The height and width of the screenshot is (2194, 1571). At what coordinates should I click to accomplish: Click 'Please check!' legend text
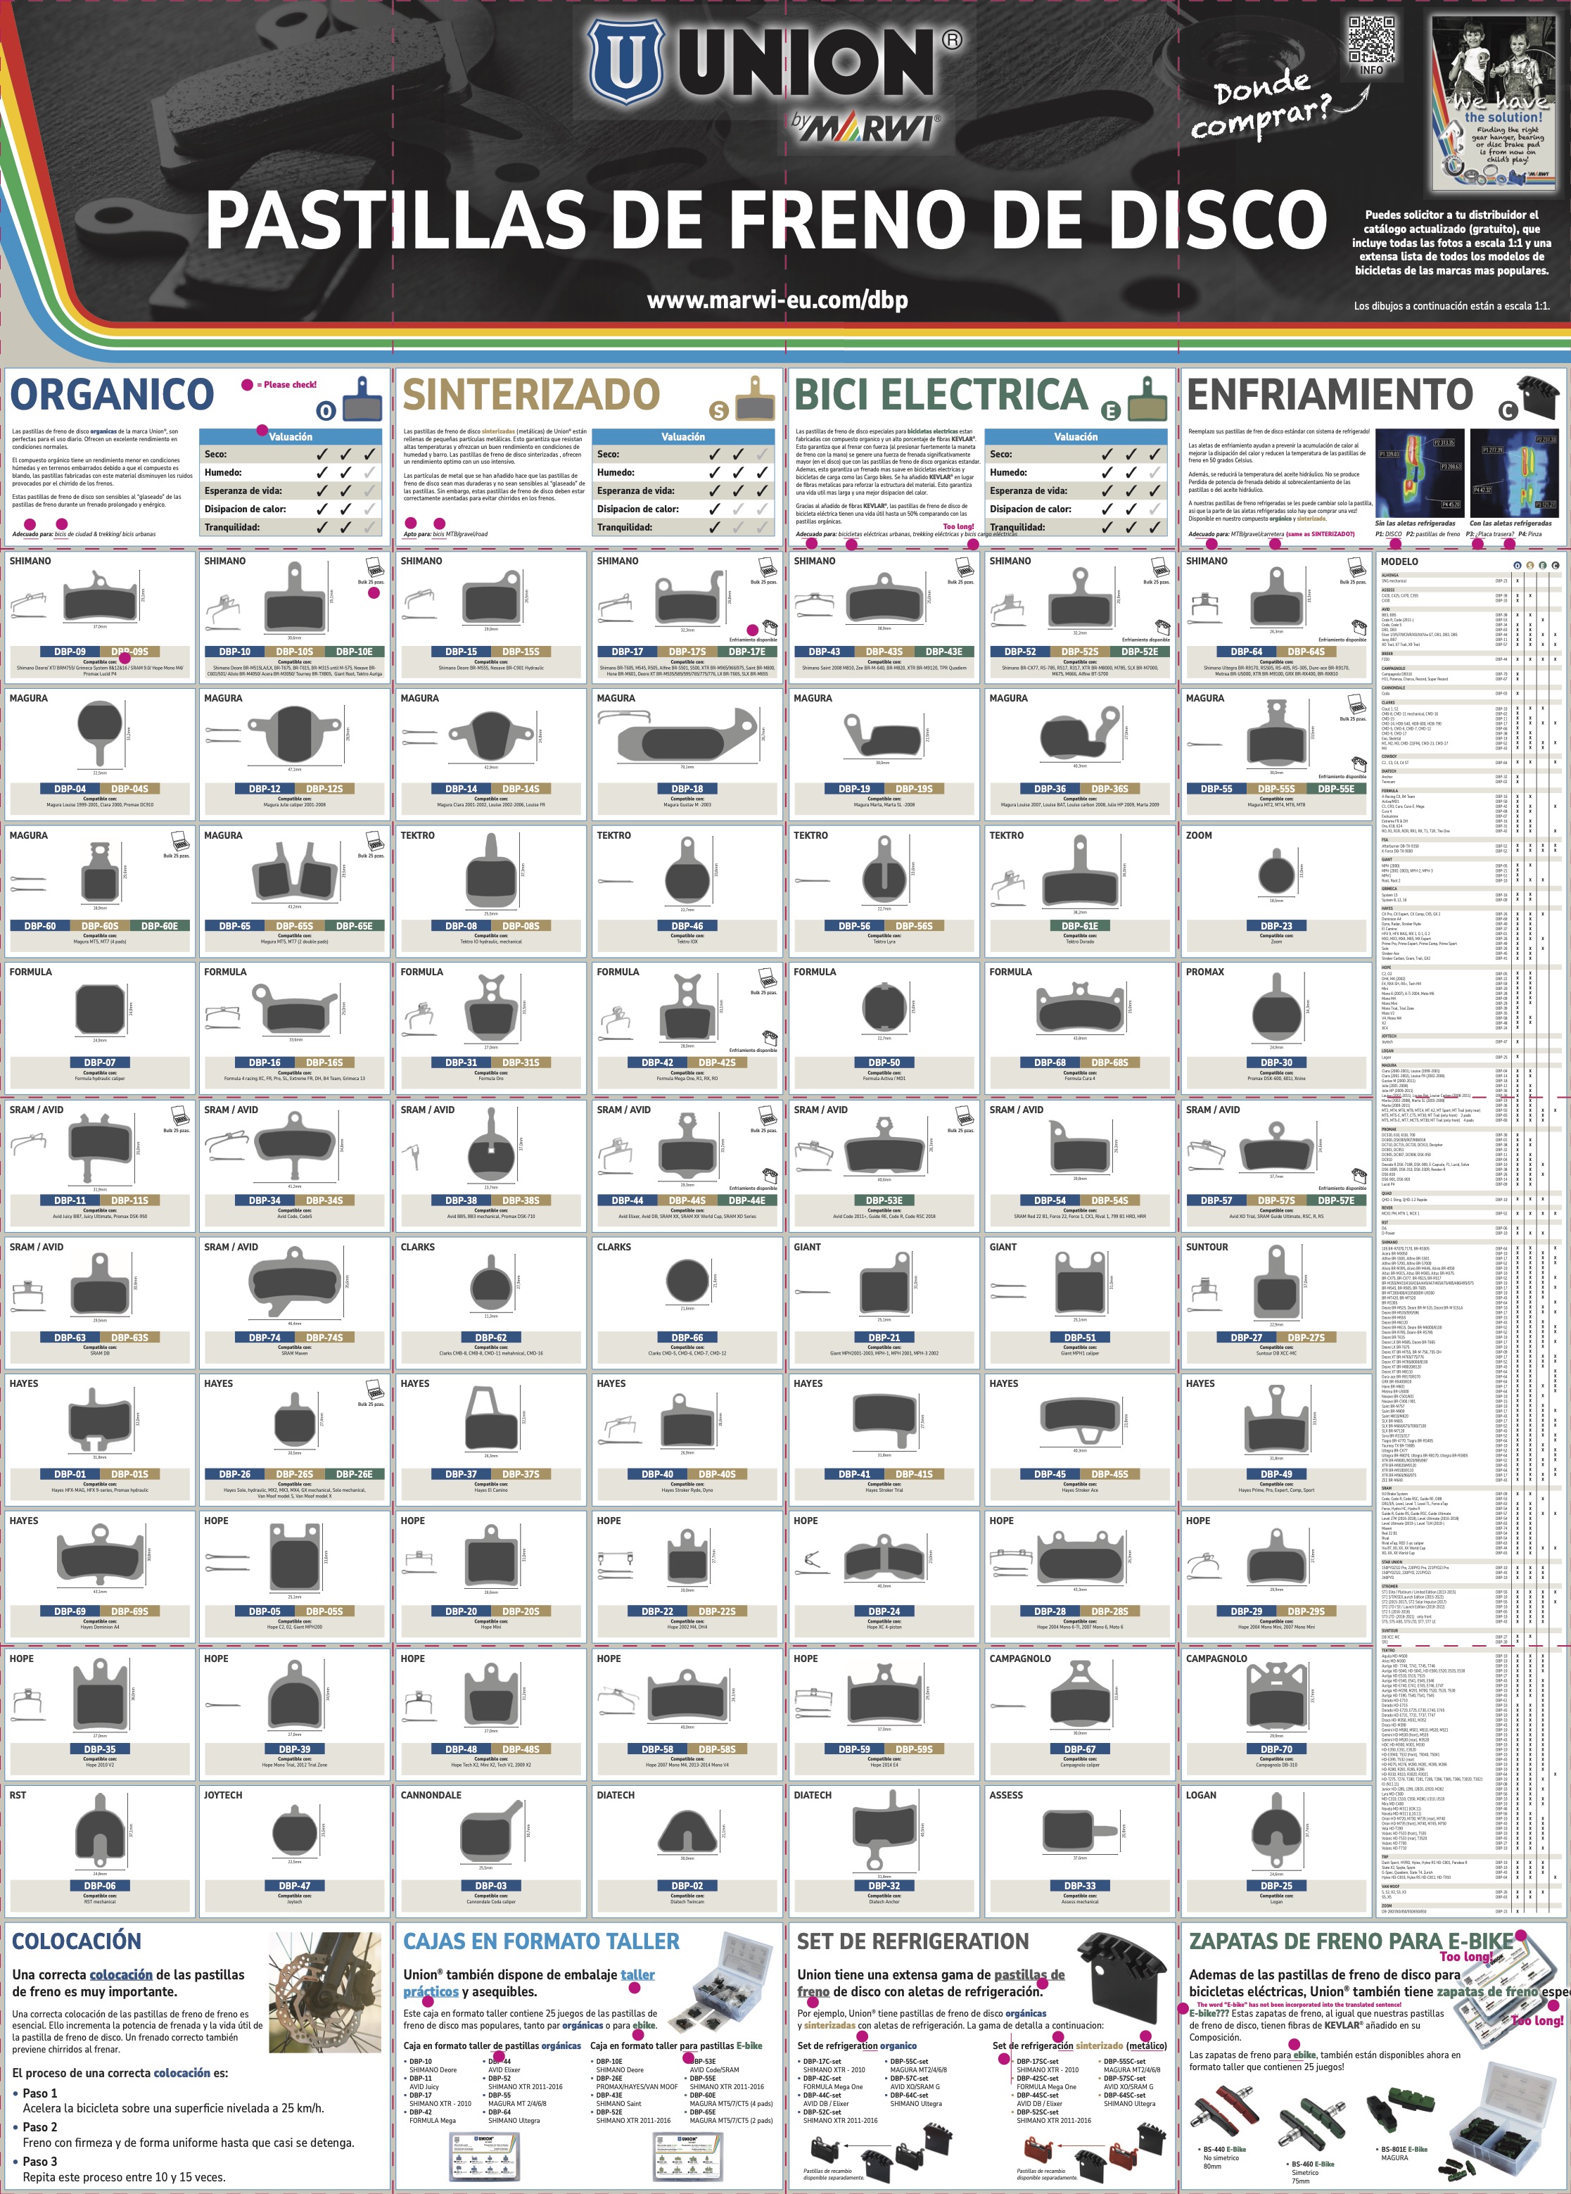click(x=286, y=384)
